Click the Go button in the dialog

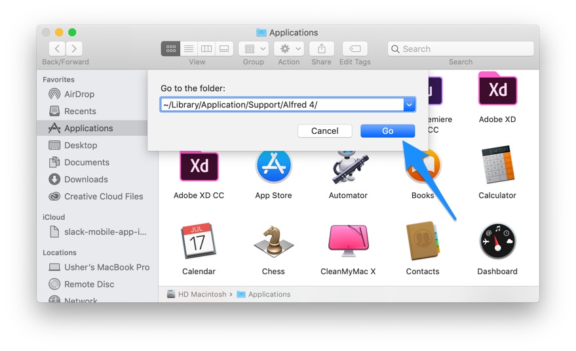coord(387,131)
